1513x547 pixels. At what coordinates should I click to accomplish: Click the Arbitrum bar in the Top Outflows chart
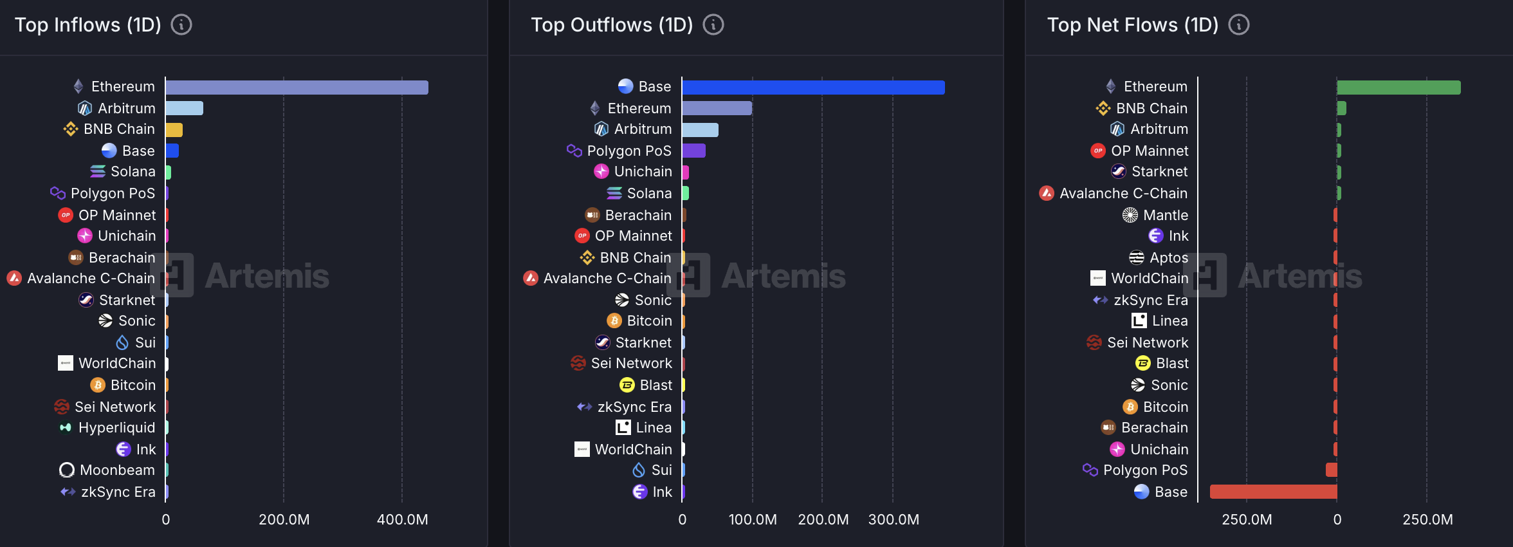click(x=700, y=130)
